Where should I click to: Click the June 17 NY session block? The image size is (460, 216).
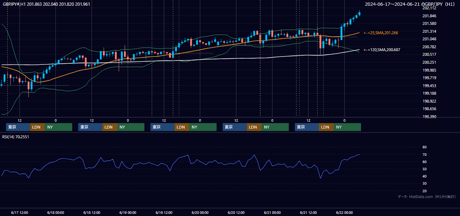click(59, 127)
